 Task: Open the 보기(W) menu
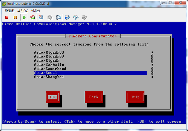pyautogui.click(x=23, y=11)
